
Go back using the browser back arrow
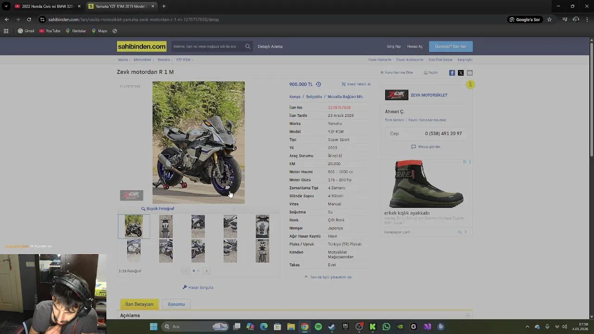6,19
